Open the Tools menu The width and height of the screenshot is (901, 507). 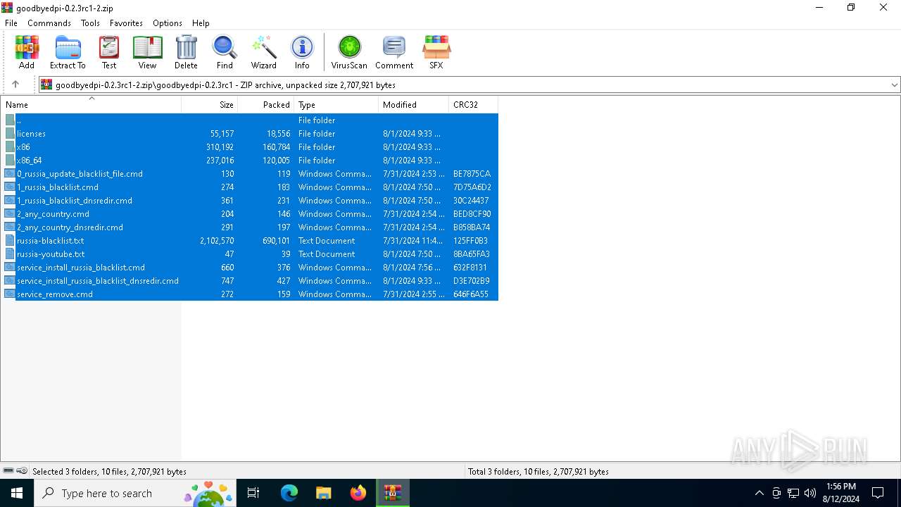90,23
